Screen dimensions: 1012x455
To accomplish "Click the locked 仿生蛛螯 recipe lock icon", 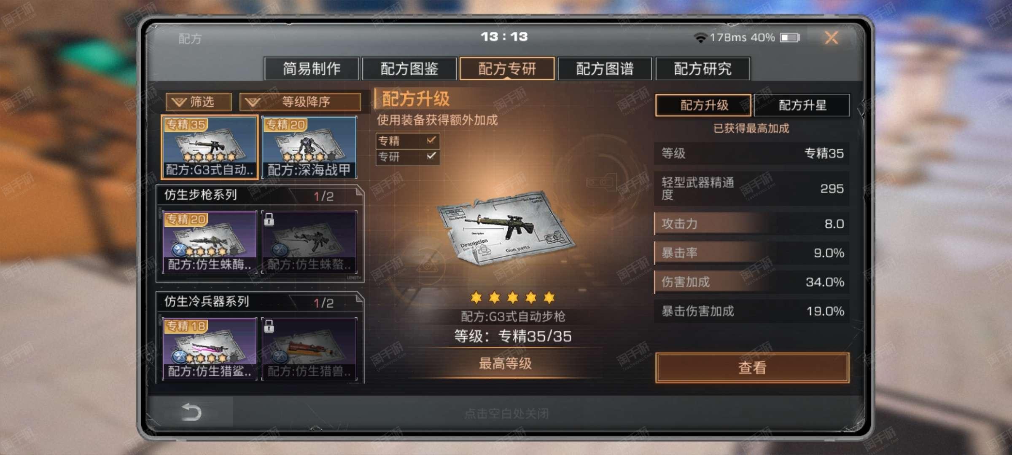I will pyautogui.click(x=269, y=219).
